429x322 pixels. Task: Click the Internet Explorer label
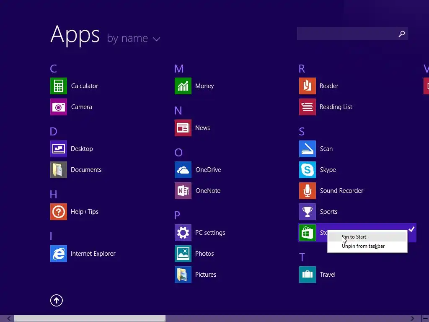tap(93, 254)
